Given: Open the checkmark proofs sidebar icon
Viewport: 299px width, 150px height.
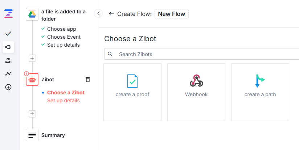Looking at the screenshot, I should 8,34.
